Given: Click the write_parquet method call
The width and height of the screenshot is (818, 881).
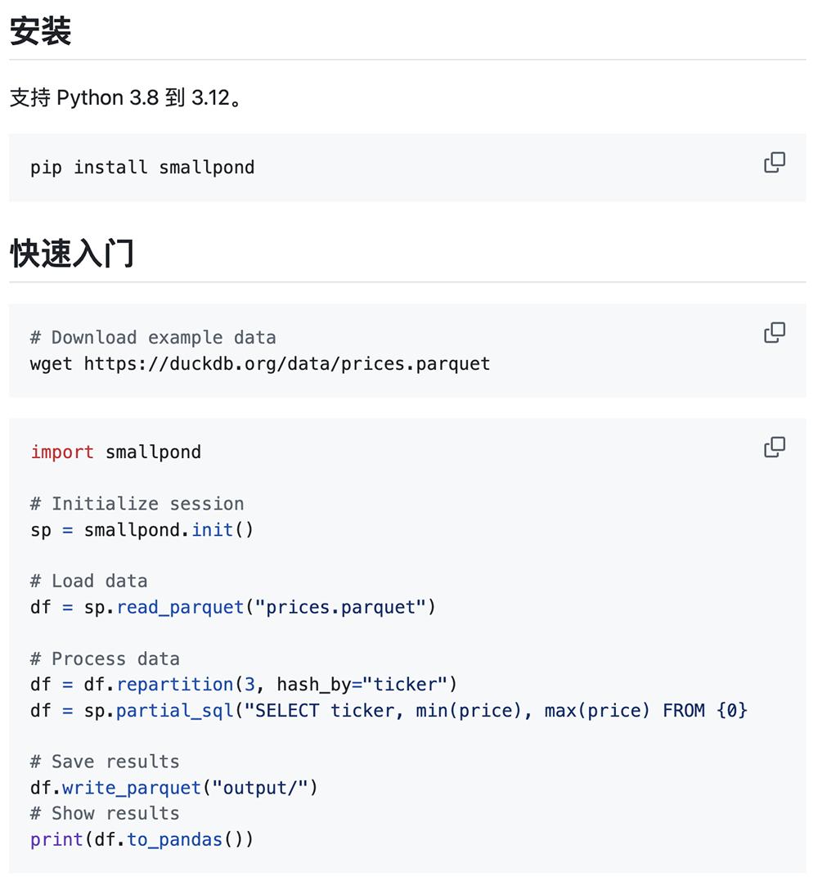Looking at the screenshot, I should click(x=132, y=788).
